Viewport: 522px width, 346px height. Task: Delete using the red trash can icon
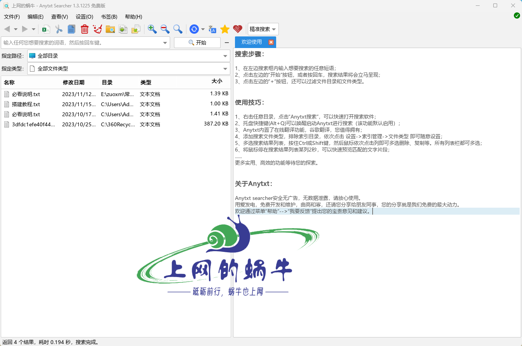85,29
